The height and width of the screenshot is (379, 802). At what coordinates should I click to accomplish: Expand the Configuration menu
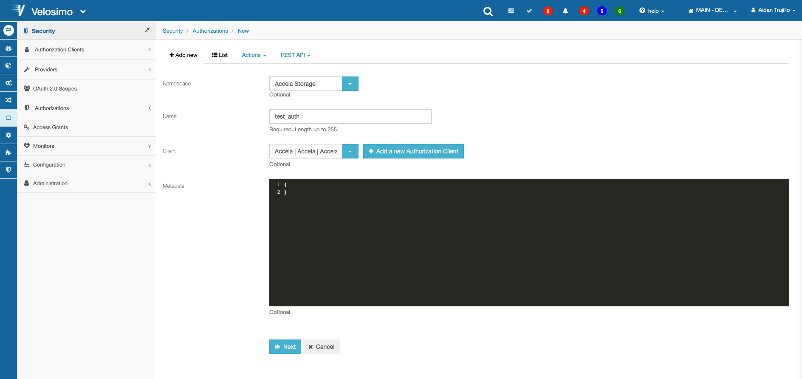coord(87,165)
